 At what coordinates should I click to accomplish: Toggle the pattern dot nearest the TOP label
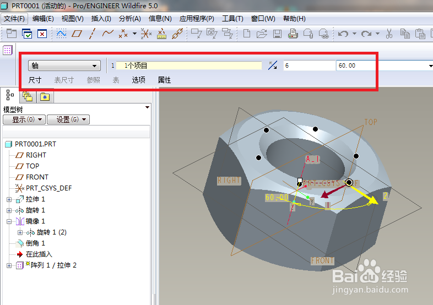356,156
